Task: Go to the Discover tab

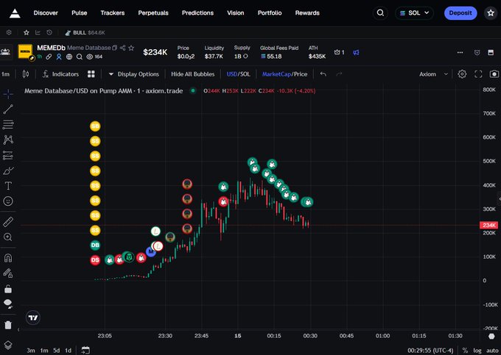Action: tap(46, 13)
